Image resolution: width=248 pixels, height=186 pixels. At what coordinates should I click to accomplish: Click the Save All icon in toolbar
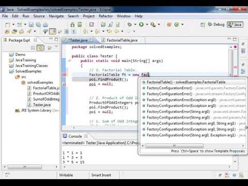pyautogui.click(x=38, y=25)
